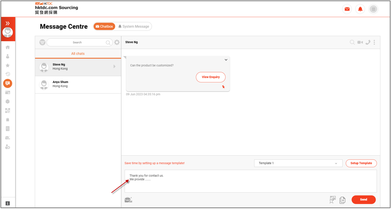Click the 'Can the product be customized?' text

[152, 65]
